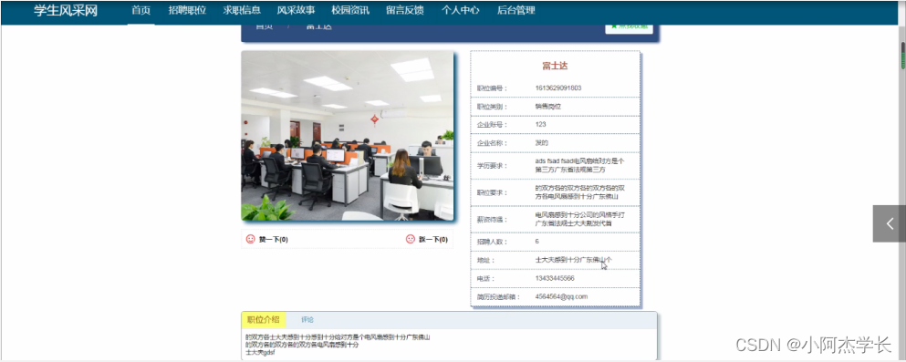Click email 4564564@qq.com
906x362 pixels.
click(x=561, y=296)
